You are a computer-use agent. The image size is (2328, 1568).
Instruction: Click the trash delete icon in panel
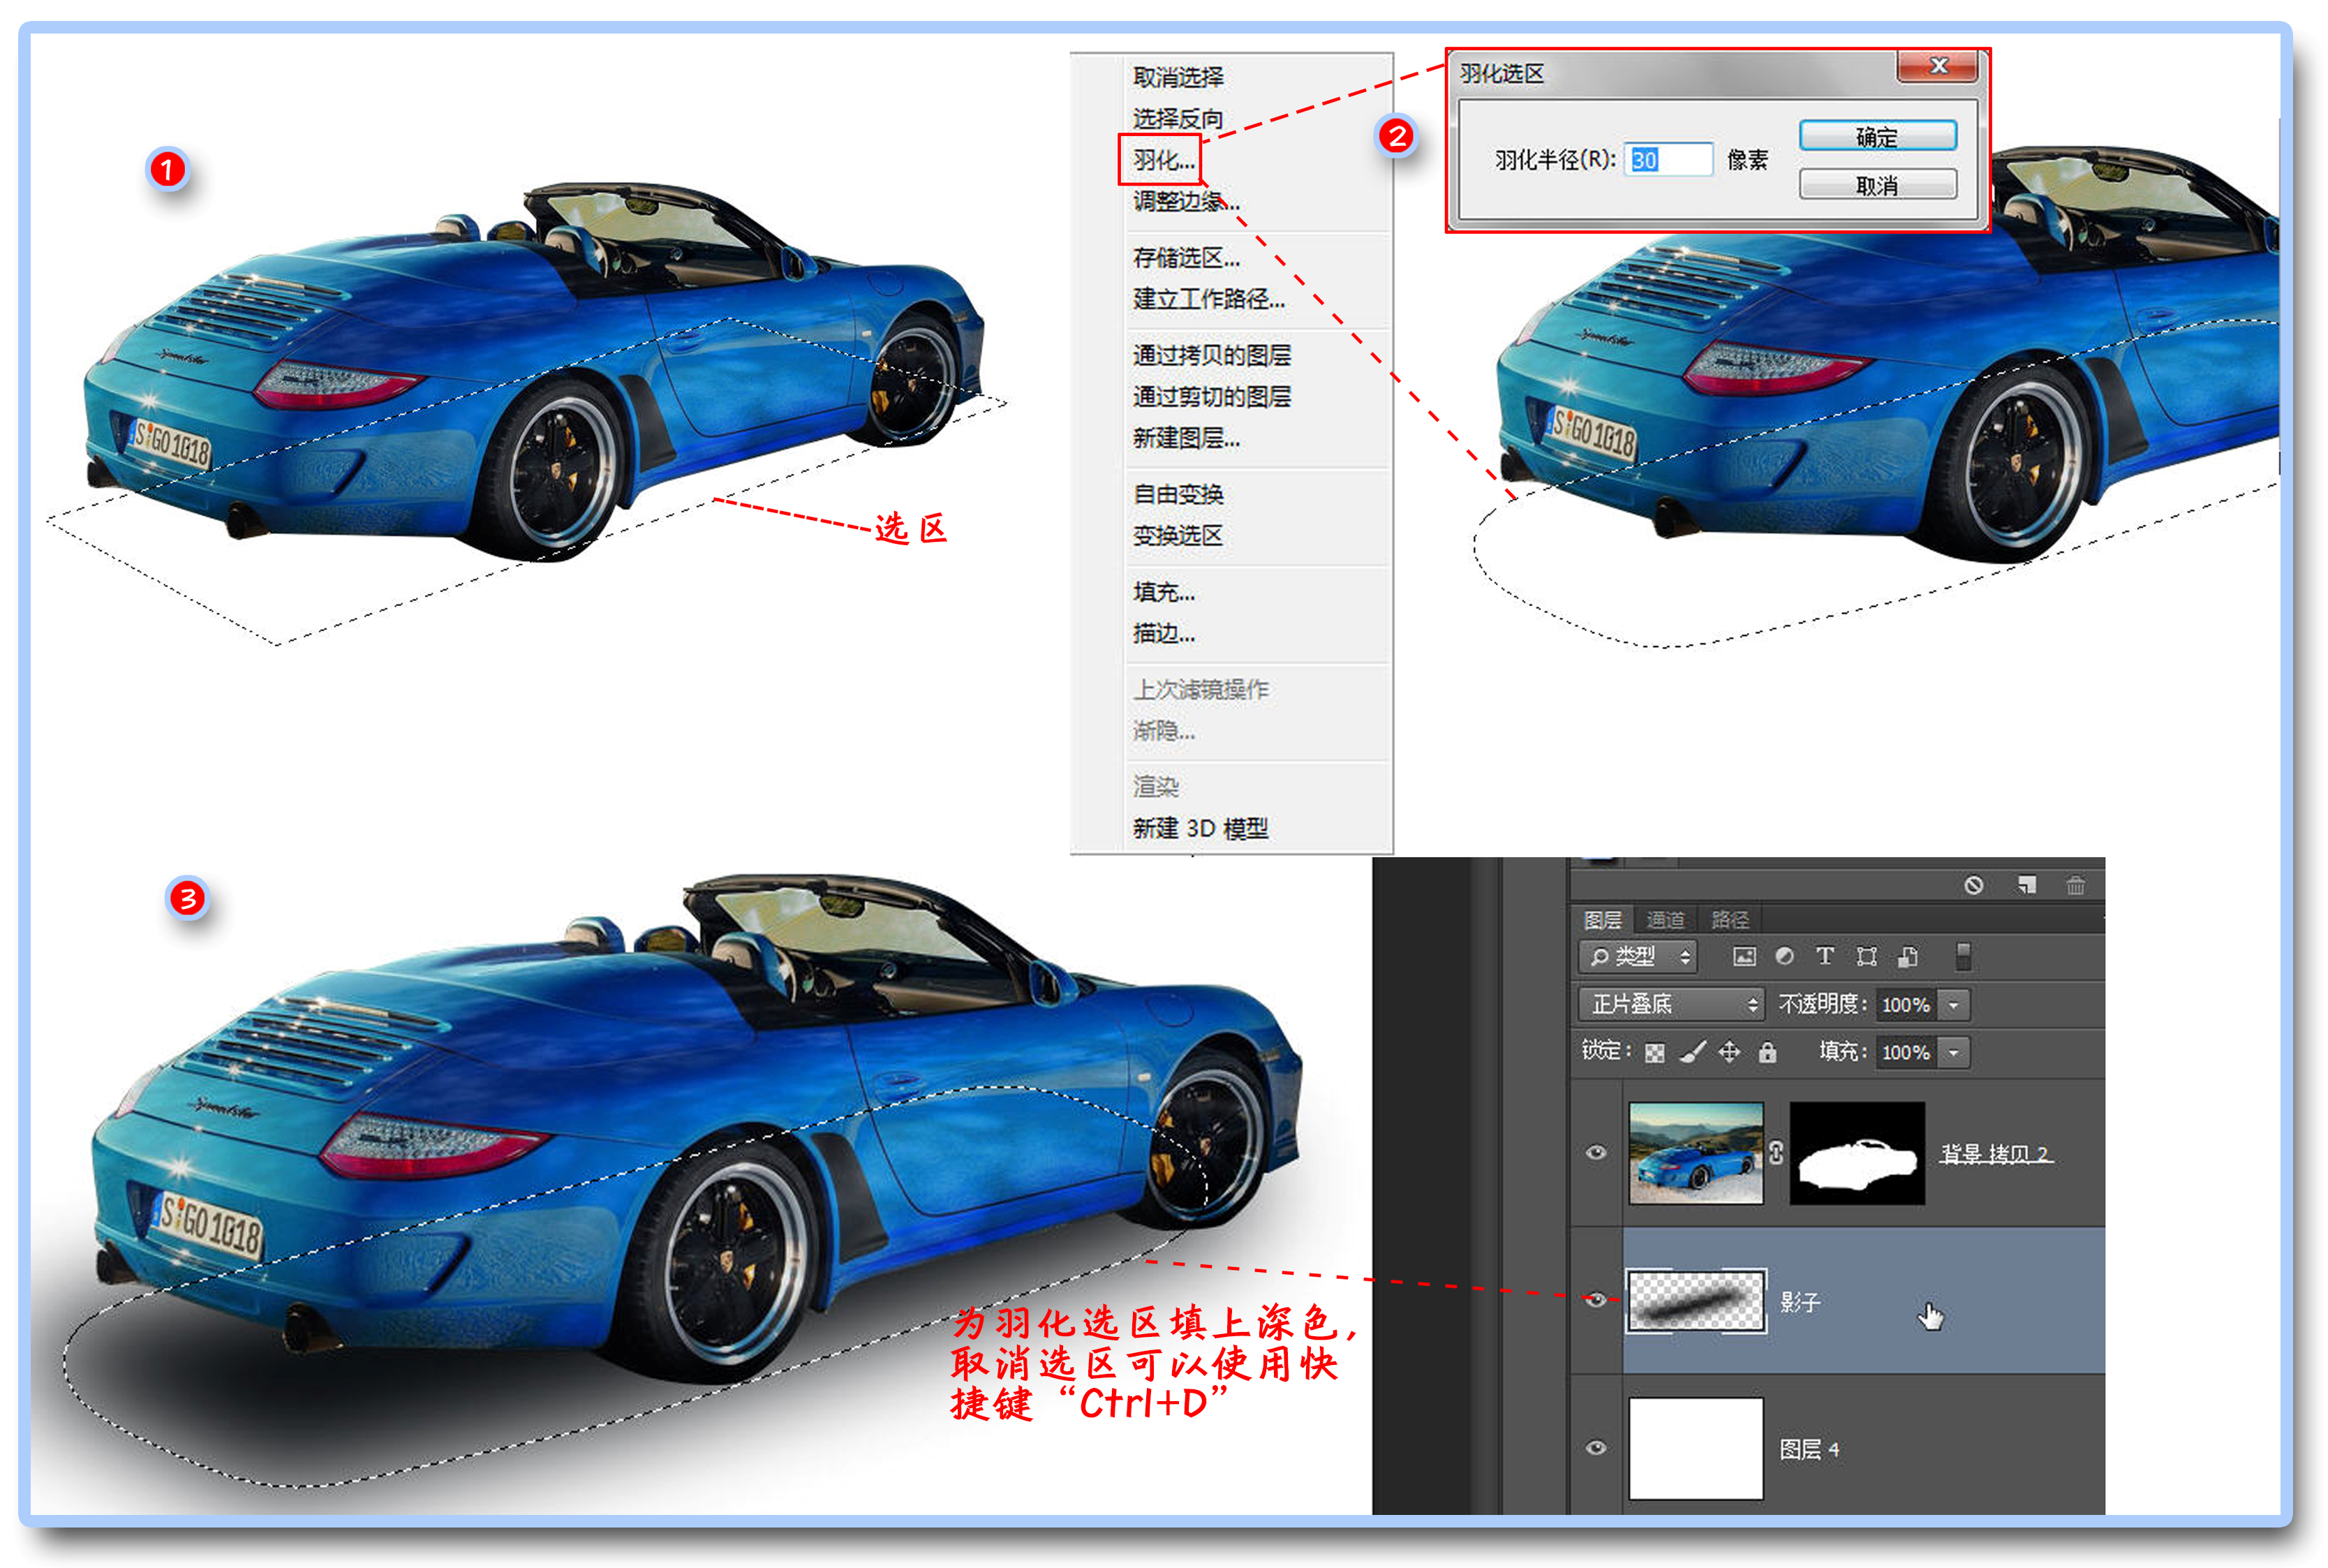(2075, 886)
